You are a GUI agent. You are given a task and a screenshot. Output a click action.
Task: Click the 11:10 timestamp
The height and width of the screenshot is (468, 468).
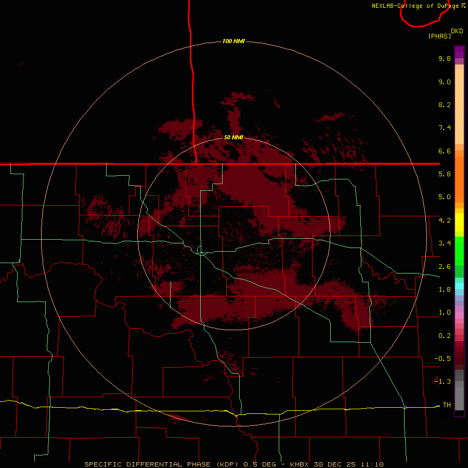(x=372, y=464)
